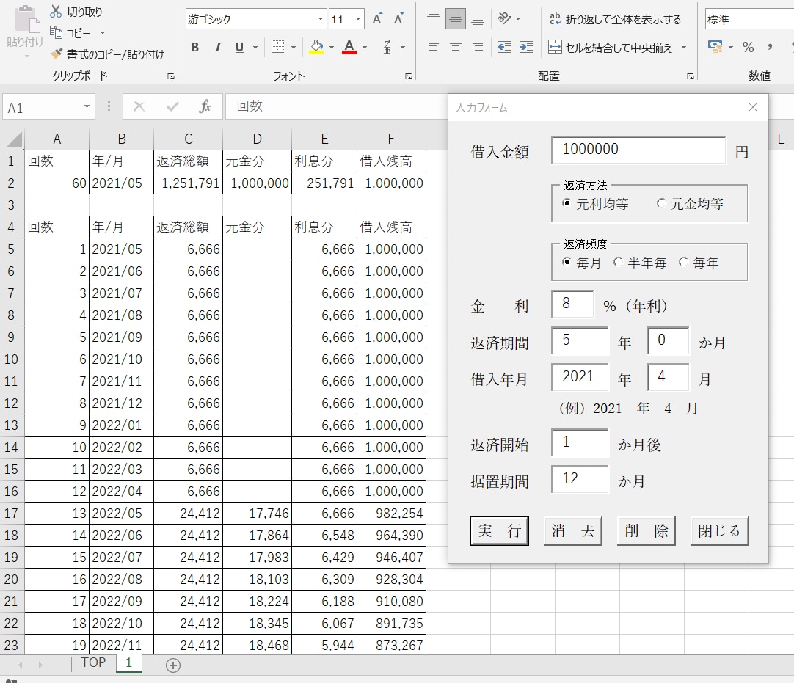
Task: Select 毎年 repayment frequency
Action: [x=699, y=262]
